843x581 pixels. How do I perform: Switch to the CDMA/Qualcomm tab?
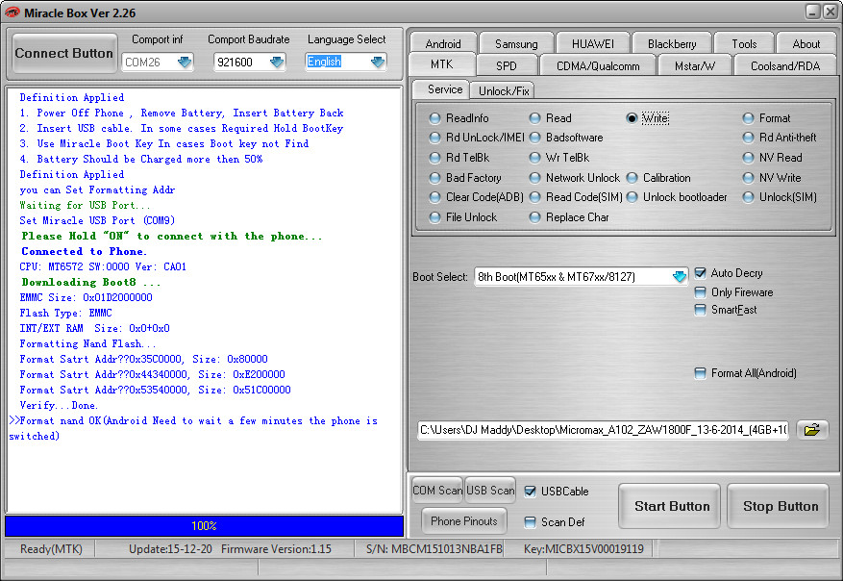(598, 65)
